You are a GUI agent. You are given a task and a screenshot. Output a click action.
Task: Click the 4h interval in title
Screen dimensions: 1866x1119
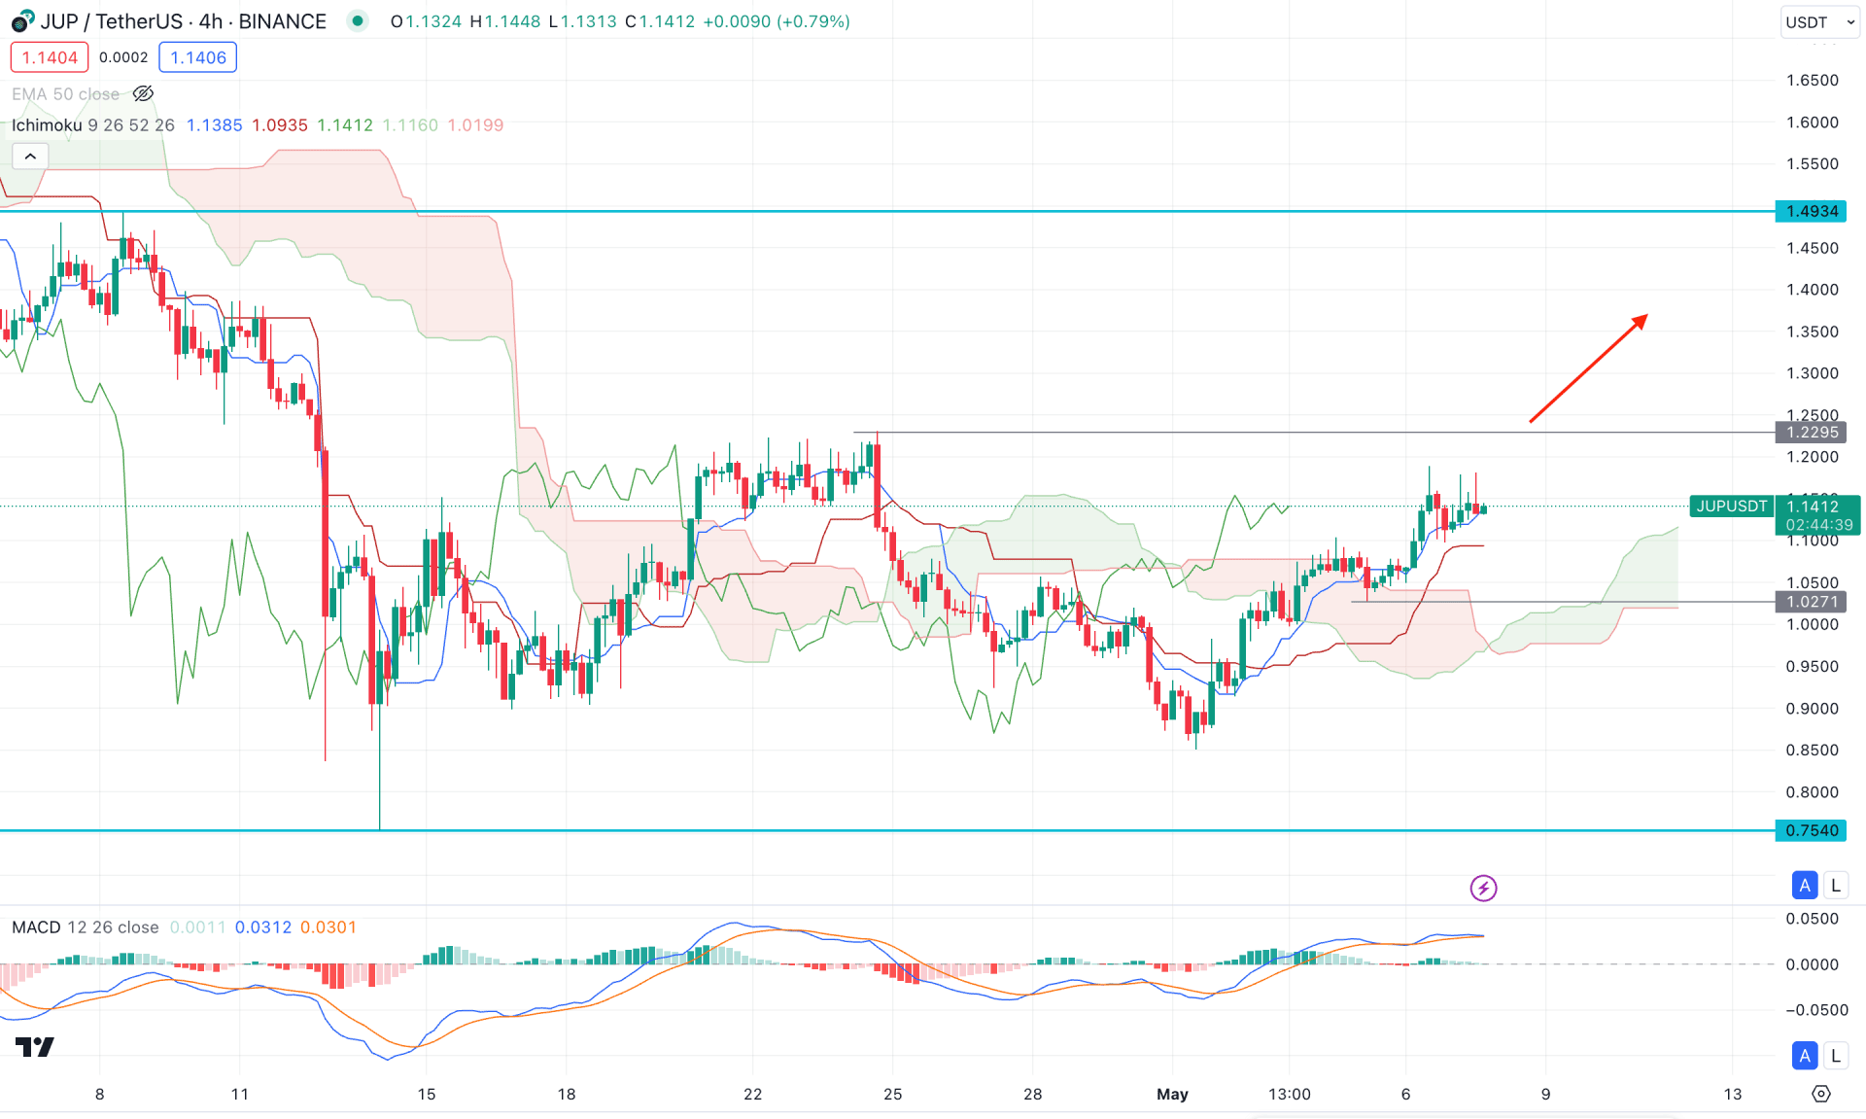coord(211,21)
